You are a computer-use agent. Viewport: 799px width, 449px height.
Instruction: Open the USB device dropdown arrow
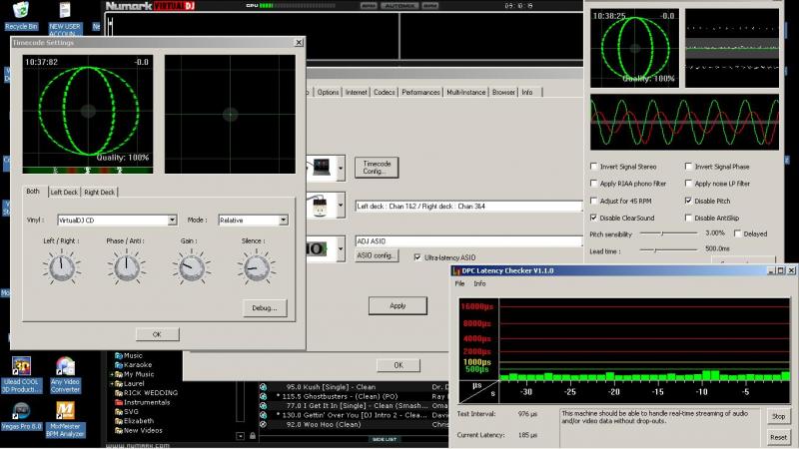tap(341, 206)
